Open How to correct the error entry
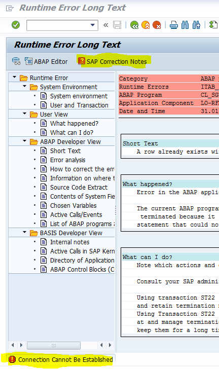Image resolution: width=219 pixels, height=369 pixels. [x=82, y=169]
